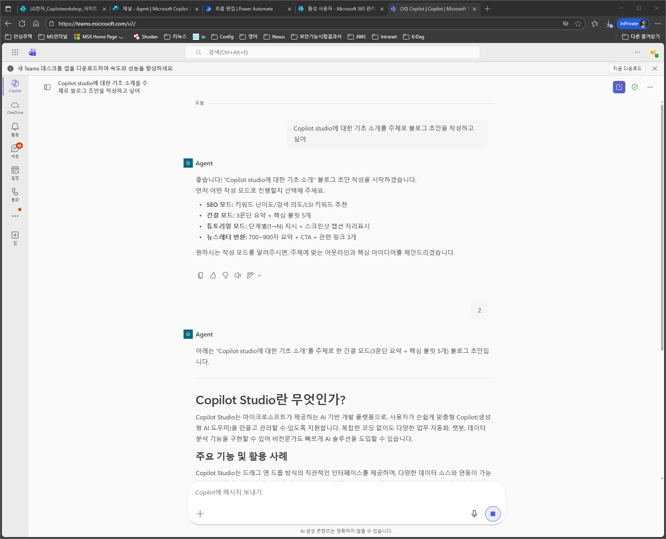The height and width of the screenshot is (539, 666).
Task: Start a new Copilot chat
Action: click(x=619, y=87)
